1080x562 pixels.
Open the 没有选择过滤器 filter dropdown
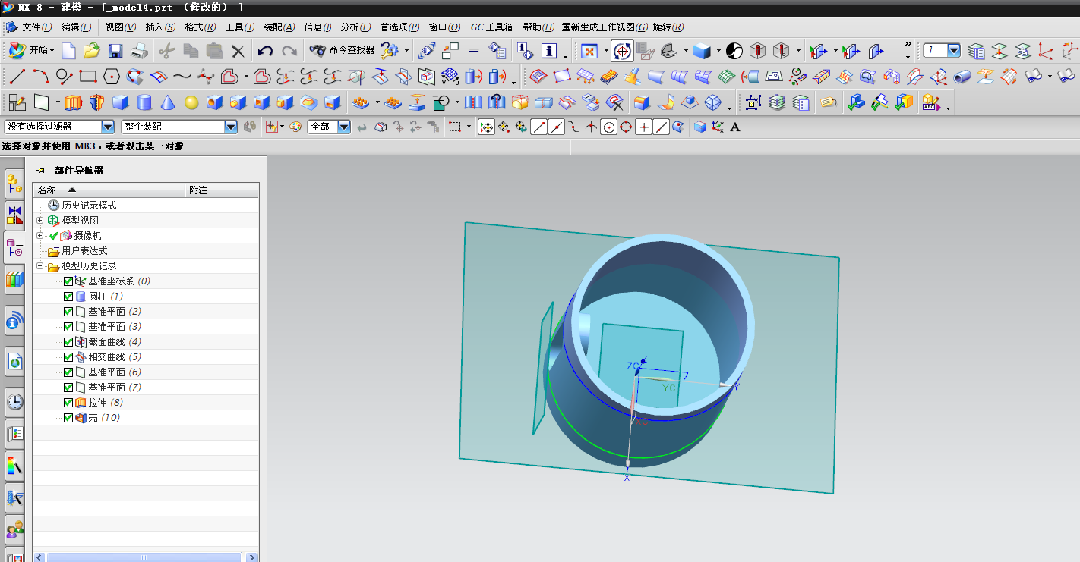(x=108, y=127)
